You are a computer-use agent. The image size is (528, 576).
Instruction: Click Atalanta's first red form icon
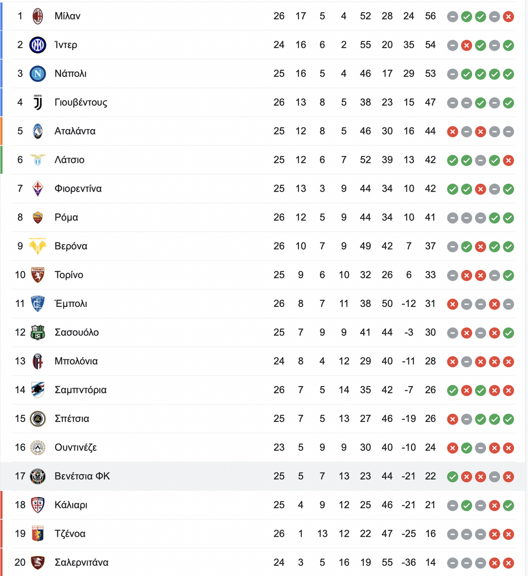(x=452, y=132)
